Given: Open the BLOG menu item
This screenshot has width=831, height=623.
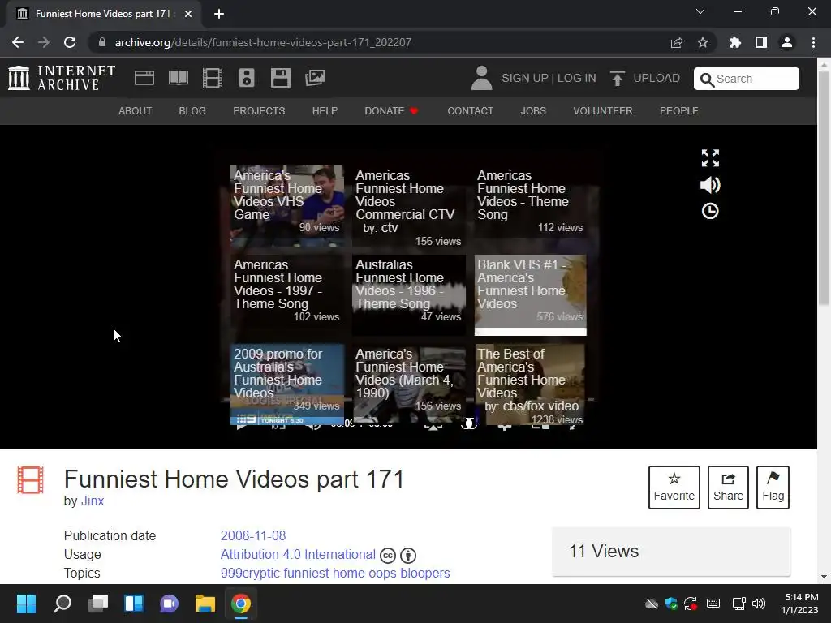Looking at the screenshot, I should (192, 111).
